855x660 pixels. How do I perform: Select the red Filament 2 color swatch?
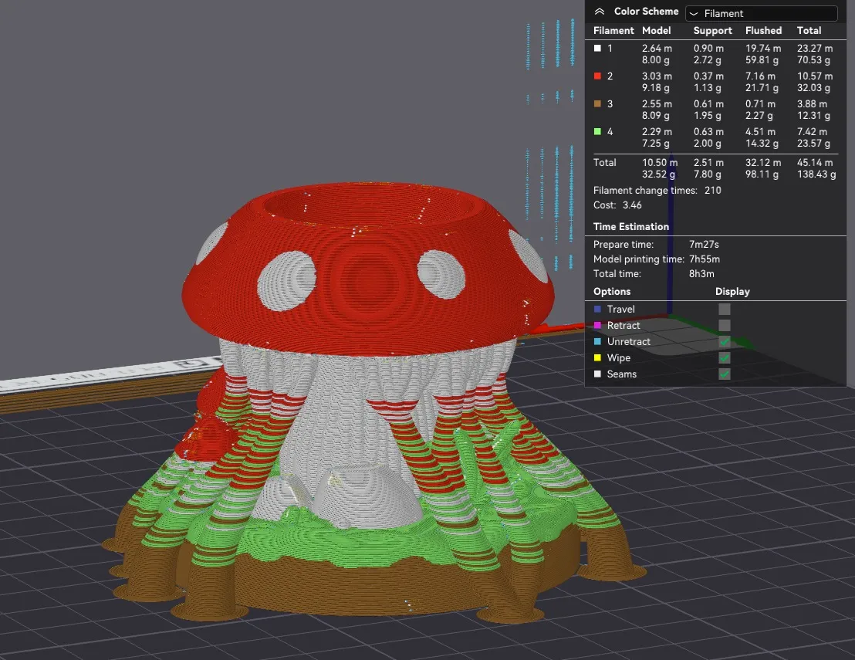[597, 76]
